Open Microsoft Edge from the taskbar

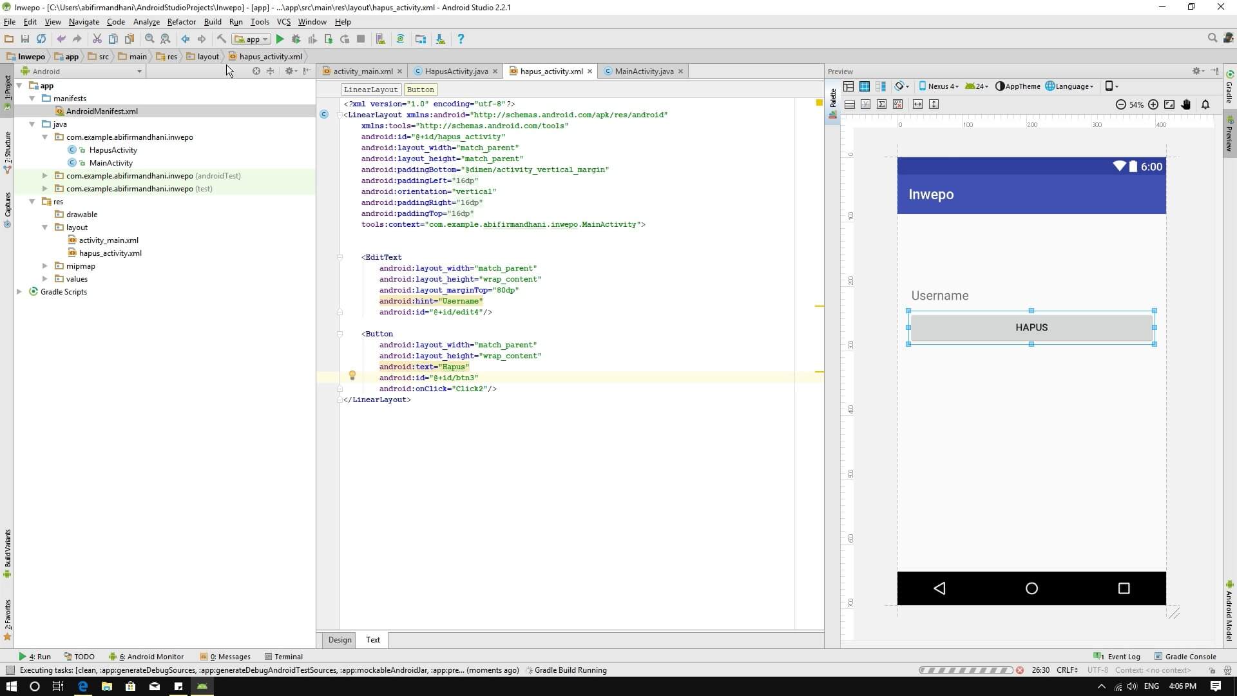[x=82, y=686]
